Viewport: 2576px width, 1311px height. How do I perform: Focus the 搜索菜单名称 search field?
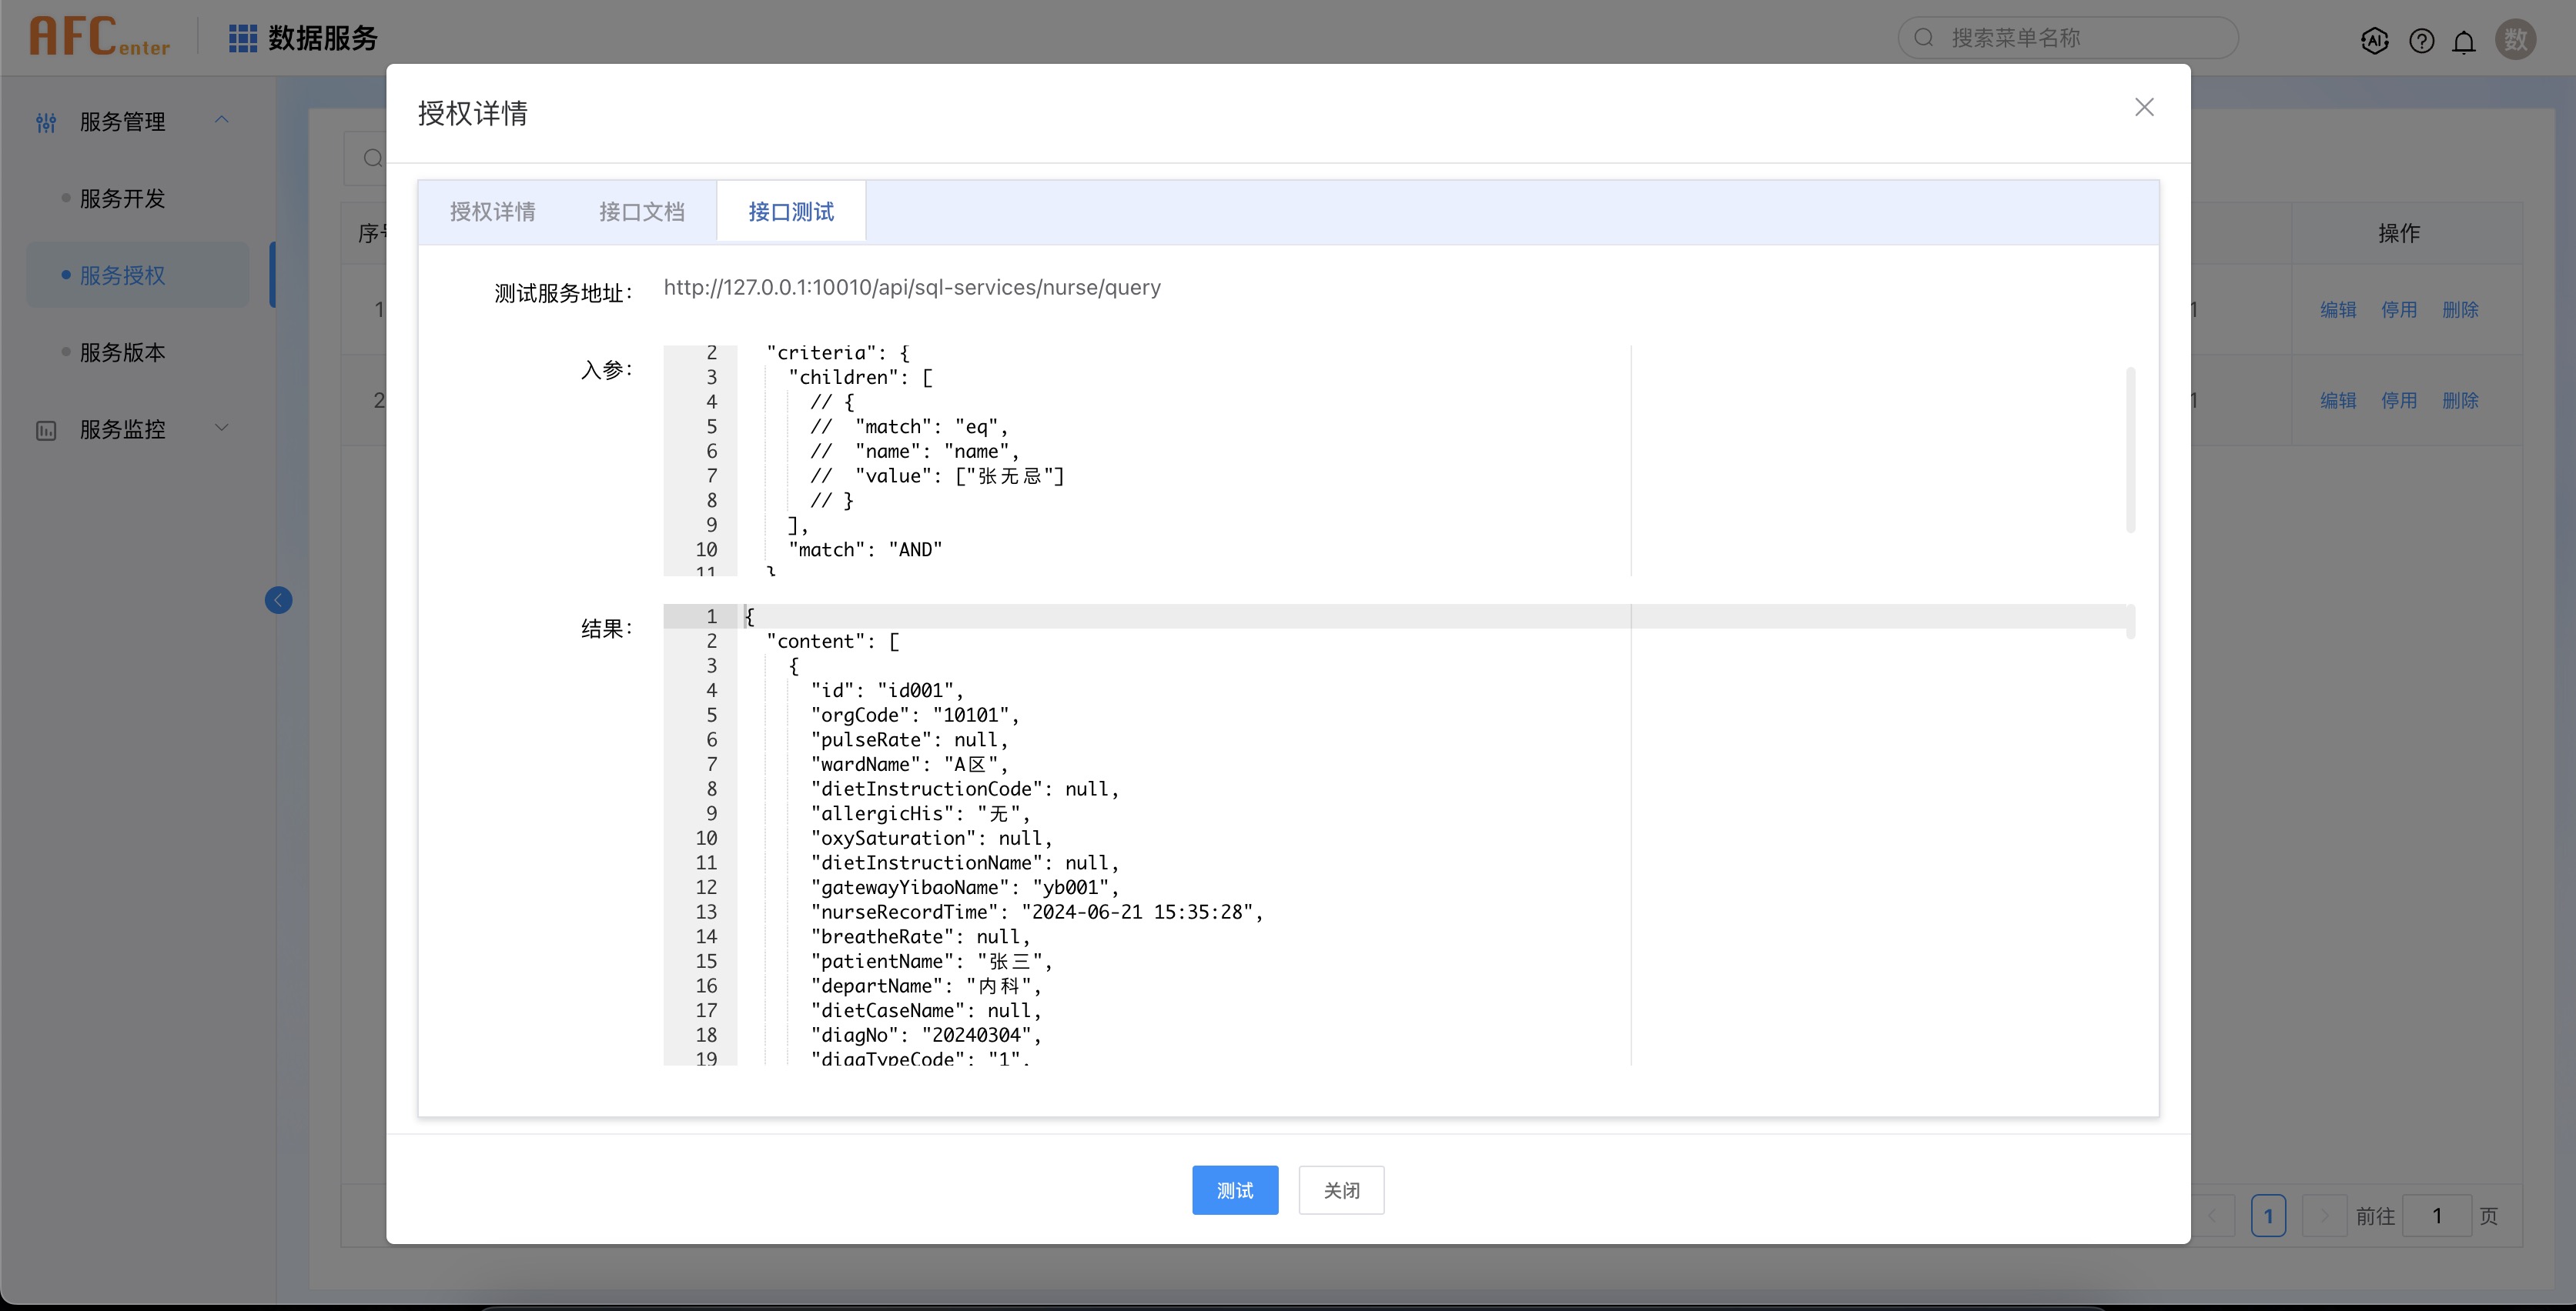point(2068,38)
